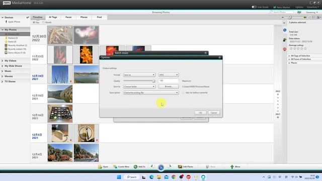Collapse the Devices section
This screenshot has width=322, height=181.
(x=3, y=18)
